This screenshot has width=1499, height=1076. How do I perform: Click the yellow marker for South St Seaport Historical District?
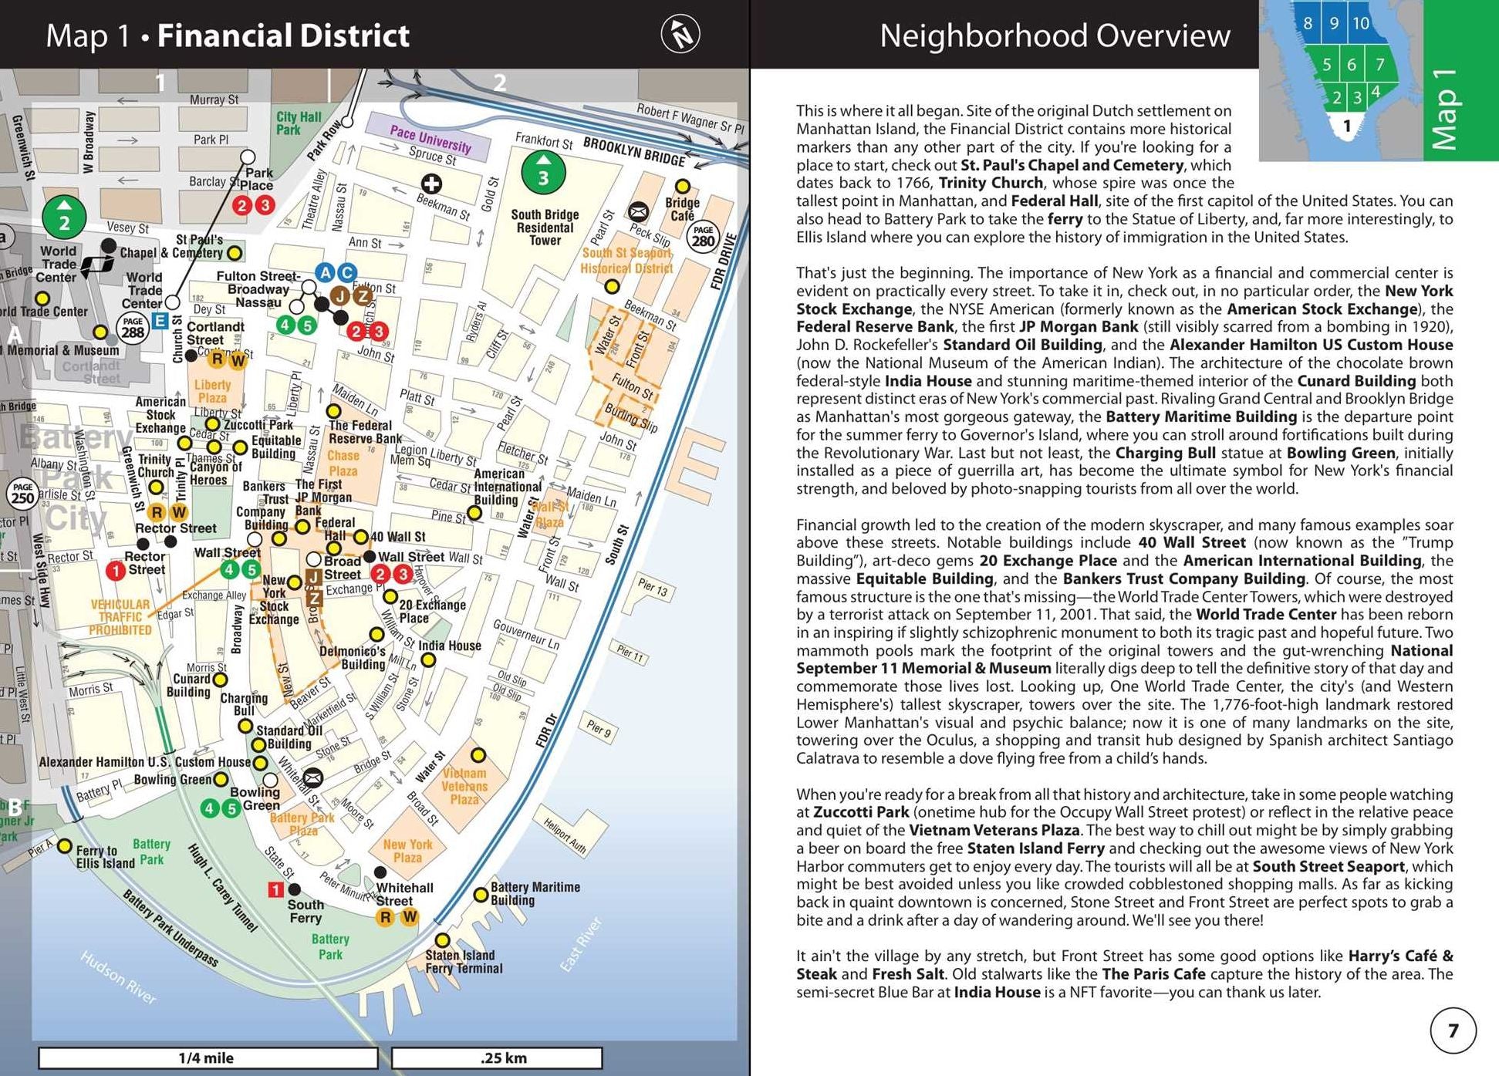tap(612, 287)
